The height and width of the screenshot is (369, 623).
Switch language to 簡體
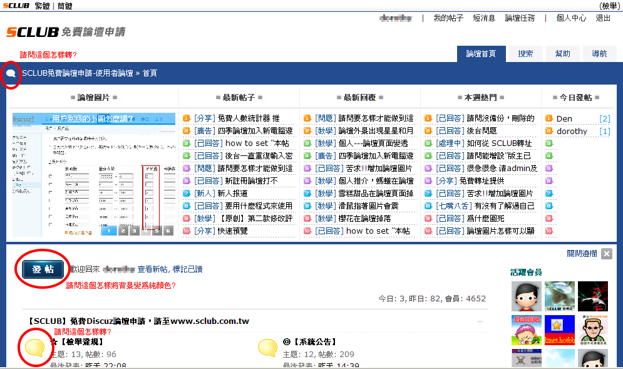tap(64, 6)
